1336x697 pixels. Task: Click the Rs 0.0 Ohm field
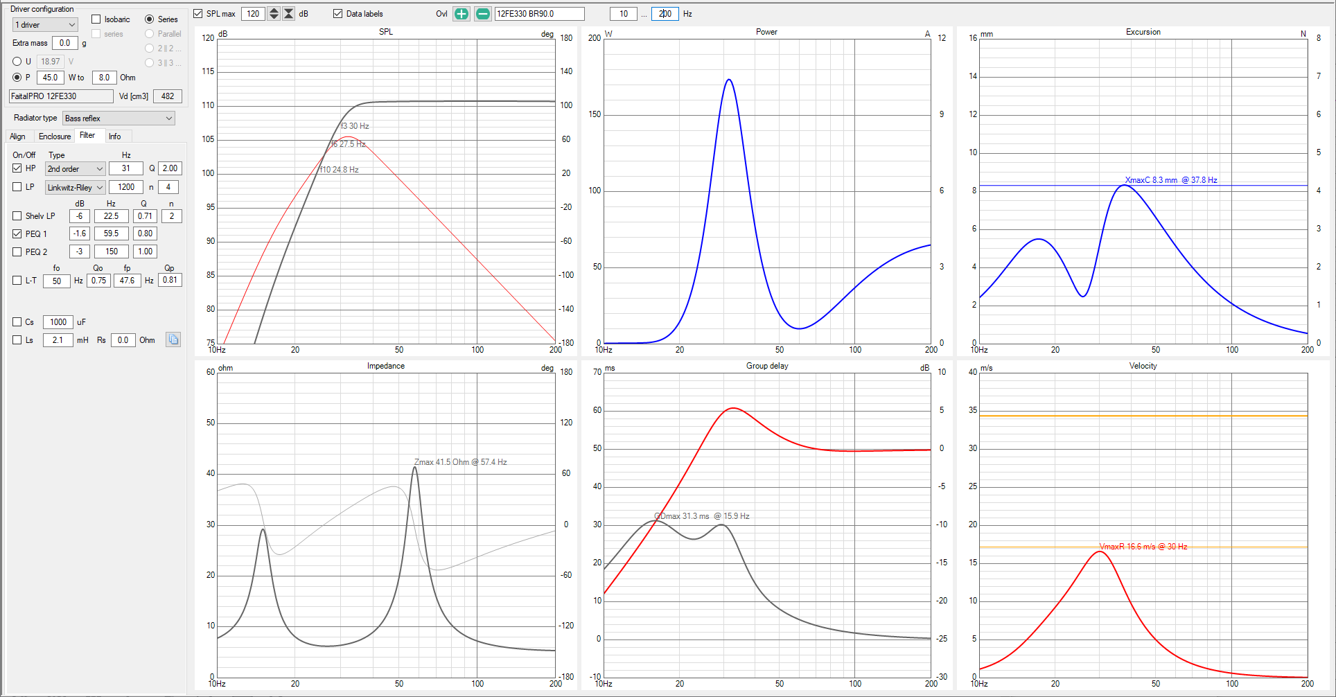tap(123, 340)
